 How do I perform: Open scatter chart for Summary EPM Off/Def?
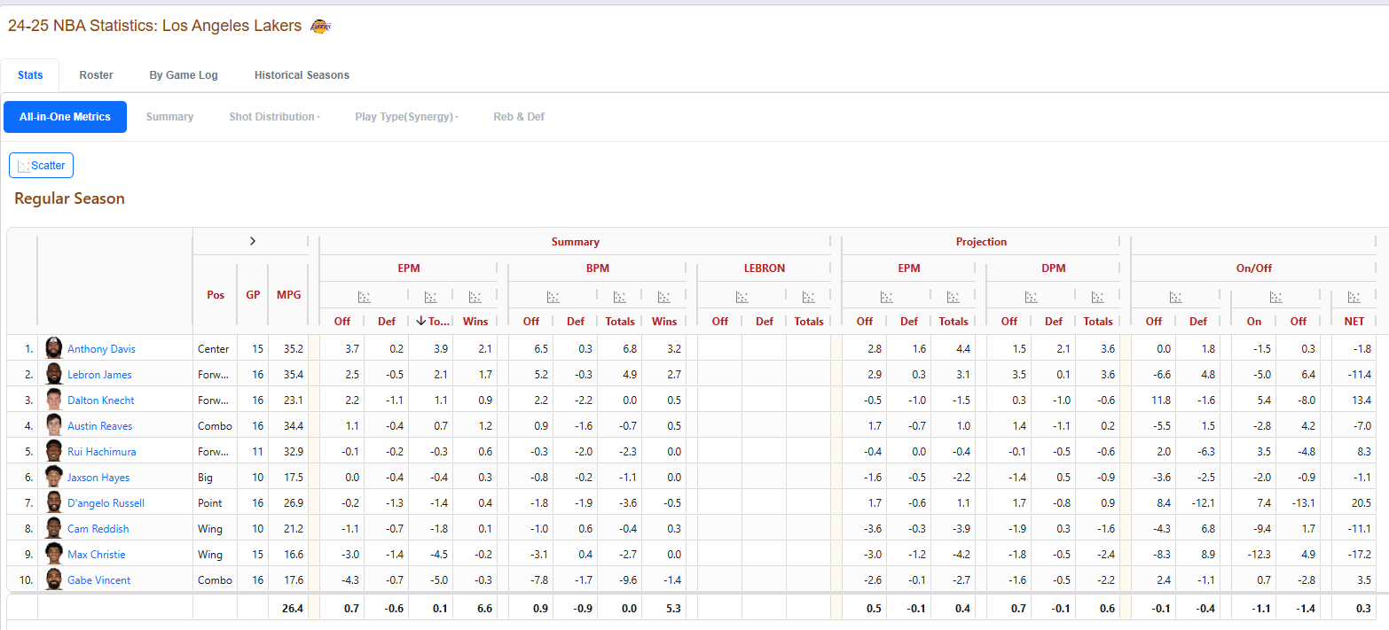365,297
